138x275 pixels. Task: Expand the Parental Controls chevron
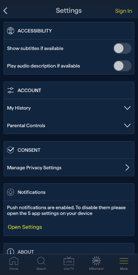[x=127, y=126]
